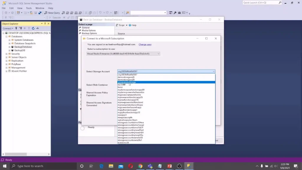
Task: Click Disconnect icon in Object Explorer toolbar
Action: pos(20,28)
